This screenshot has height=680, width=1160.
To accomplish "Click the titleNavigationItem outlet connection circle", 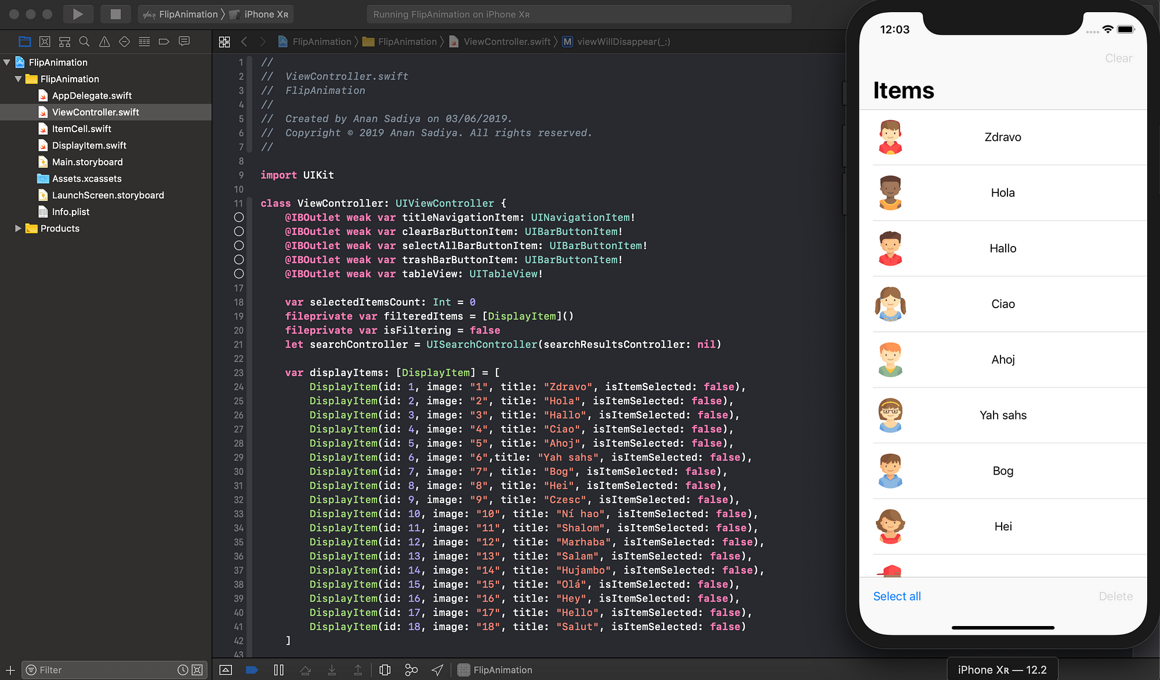I will point(238,218).
